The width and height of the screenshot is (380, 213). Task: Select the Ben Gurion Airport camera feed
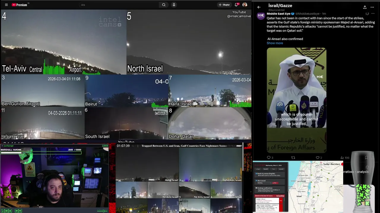point(42,91)
